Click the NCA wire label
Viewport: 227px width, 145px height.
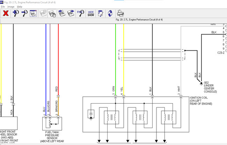(x=12, y=112)
